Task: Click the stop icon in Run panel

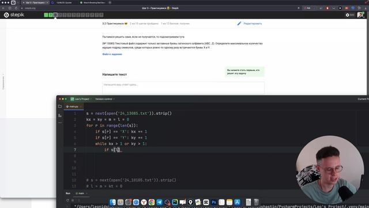Action: pos(73,200)
